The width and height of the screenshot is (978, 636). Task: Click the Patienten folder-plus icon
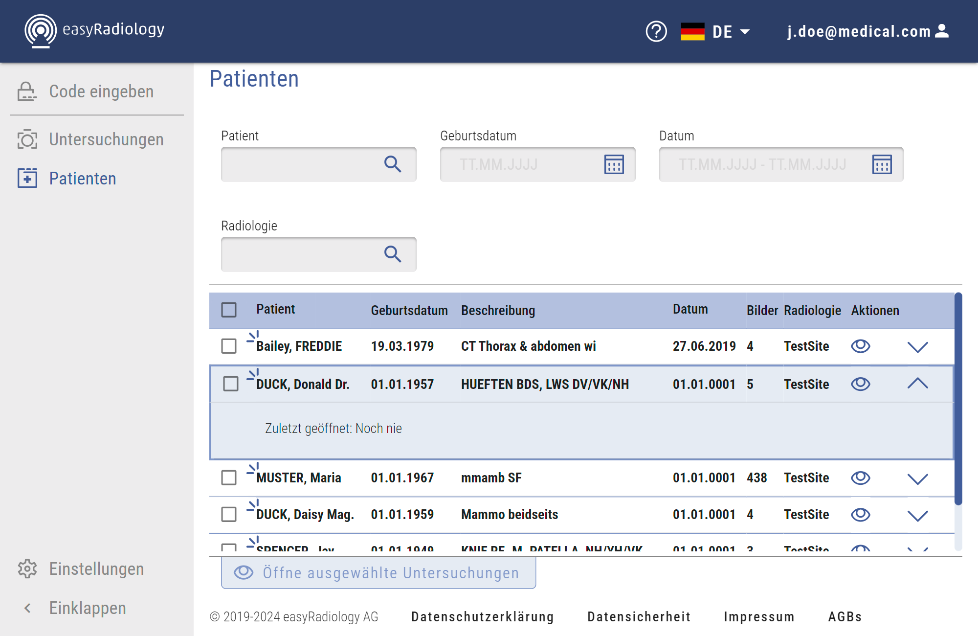27,178
